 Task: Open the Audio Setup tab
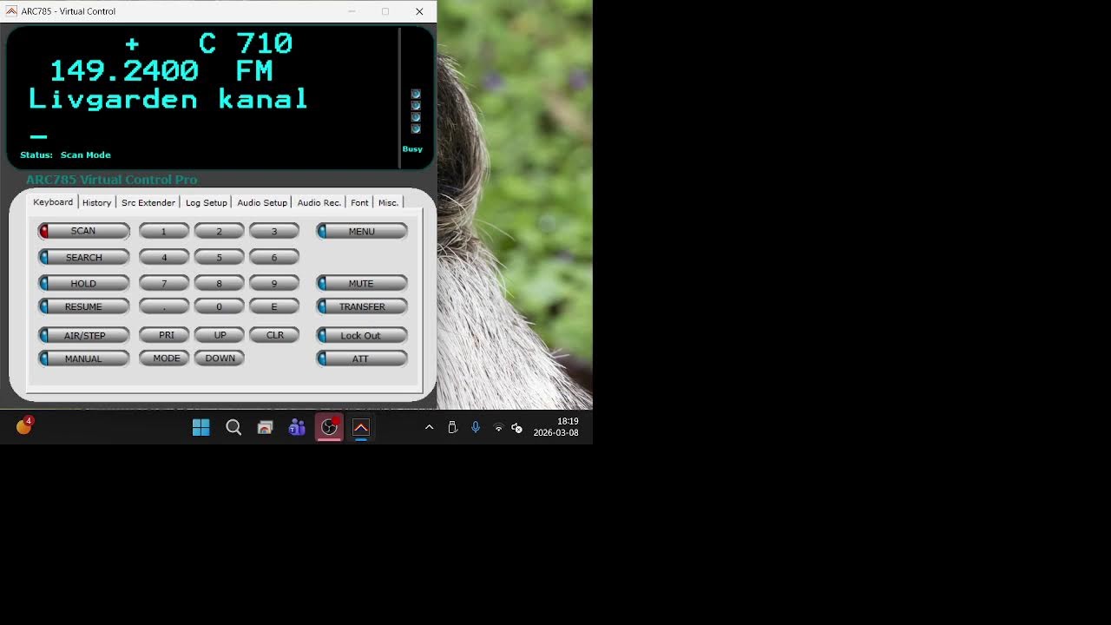tap(261, 202)
